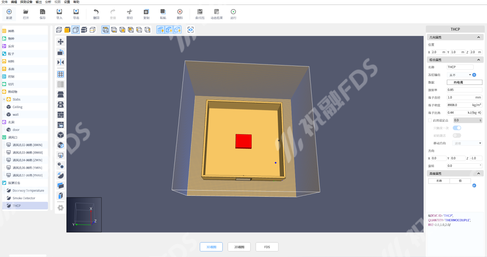487x257 pixels.
Task: Toggle the 初始激活 switch
Action: [x=457, y=136]
